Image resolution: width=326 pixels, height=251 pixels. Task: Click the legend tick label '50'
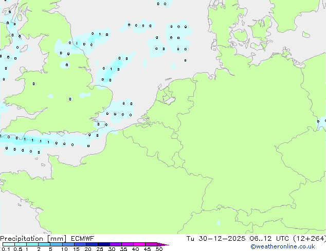(x=159, y=249)
